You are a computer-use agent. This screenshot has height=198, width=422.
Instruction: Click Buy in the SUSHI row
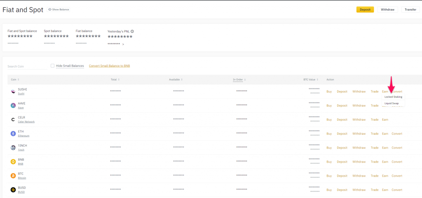point(329,92)
